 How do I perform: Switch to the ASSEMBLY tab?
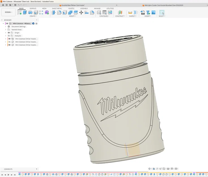tap(84, 8)
